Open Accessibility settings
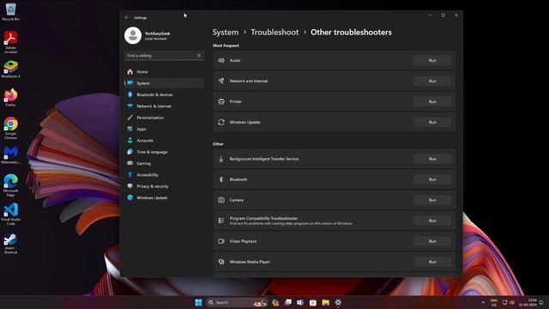 [x=164, y=175]
